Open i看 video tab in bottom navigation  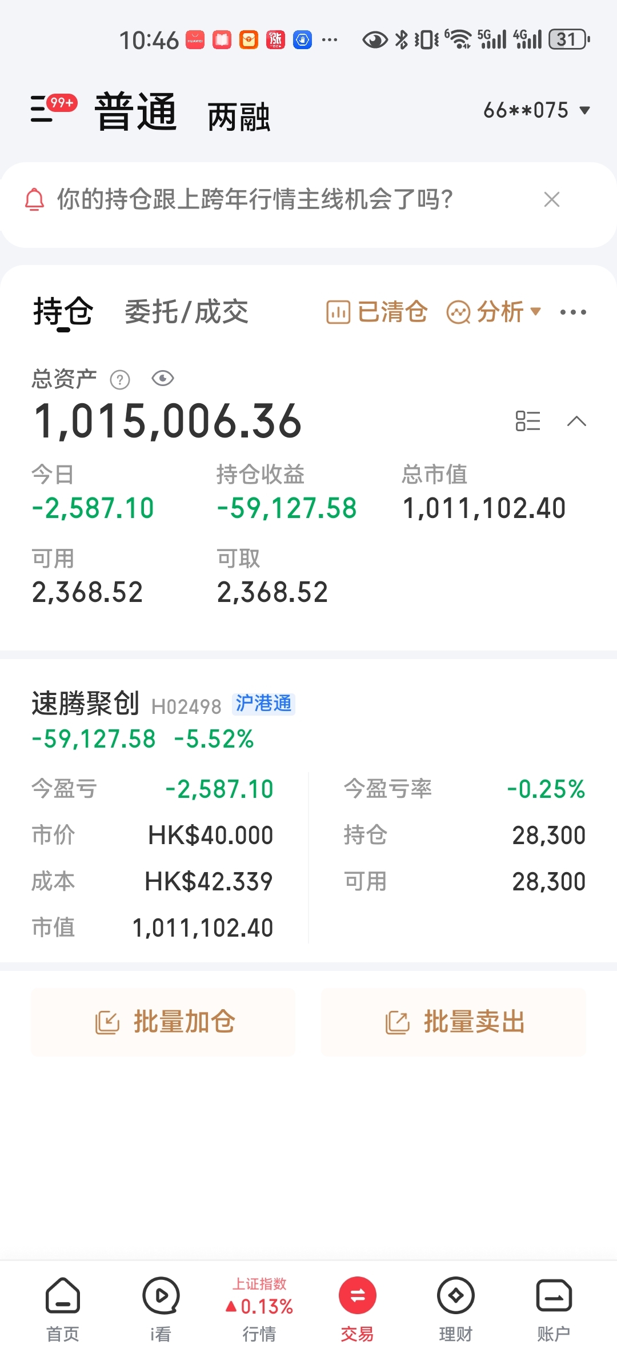[161, 1310]
